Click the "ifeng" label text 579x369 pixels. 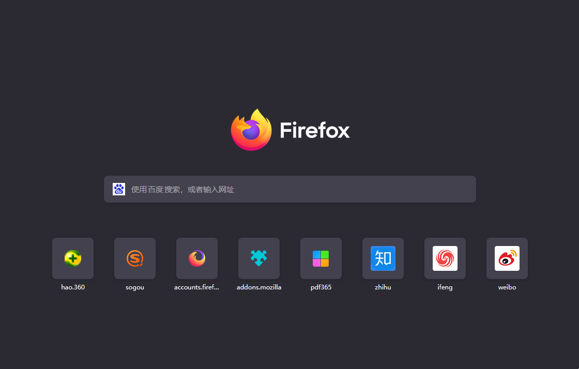(x=445, y=287)
